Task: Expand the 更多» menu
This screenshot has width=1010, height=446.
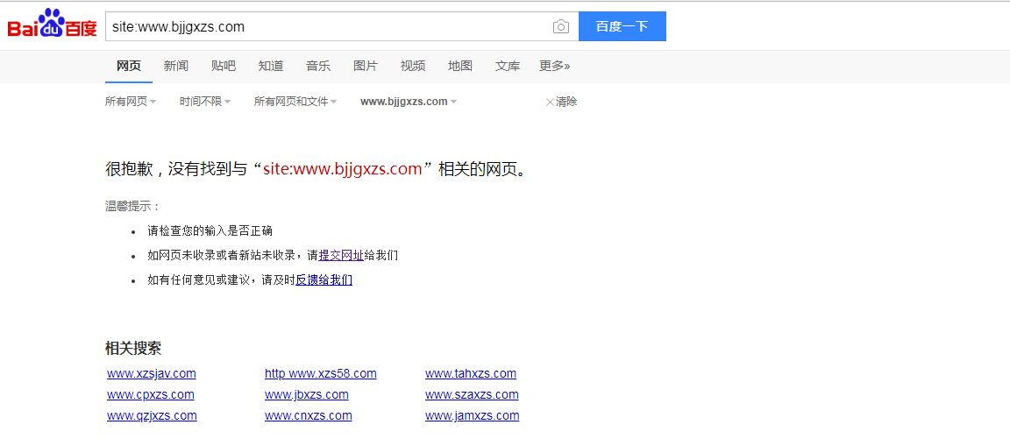Action: [x=555, y=66]
